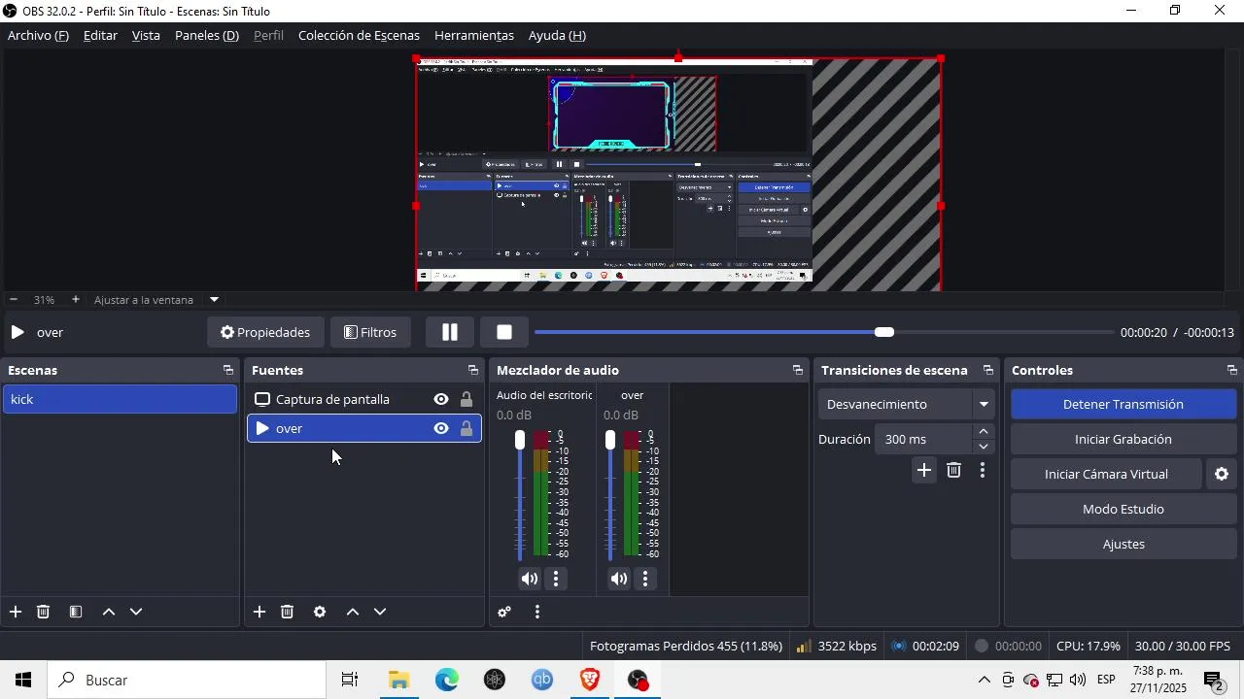Open over audio channel options dots
The height and width of the screenshot is (699, 1244).
[x=645, y=579]
